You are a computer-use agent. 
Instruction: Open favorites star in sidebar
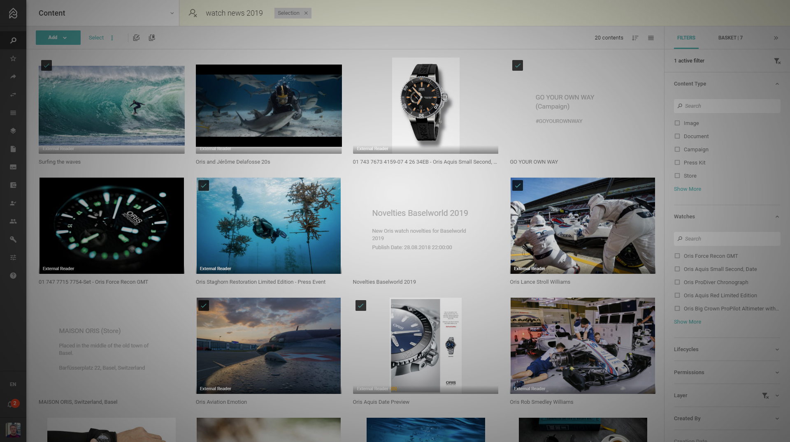[13, 58]
